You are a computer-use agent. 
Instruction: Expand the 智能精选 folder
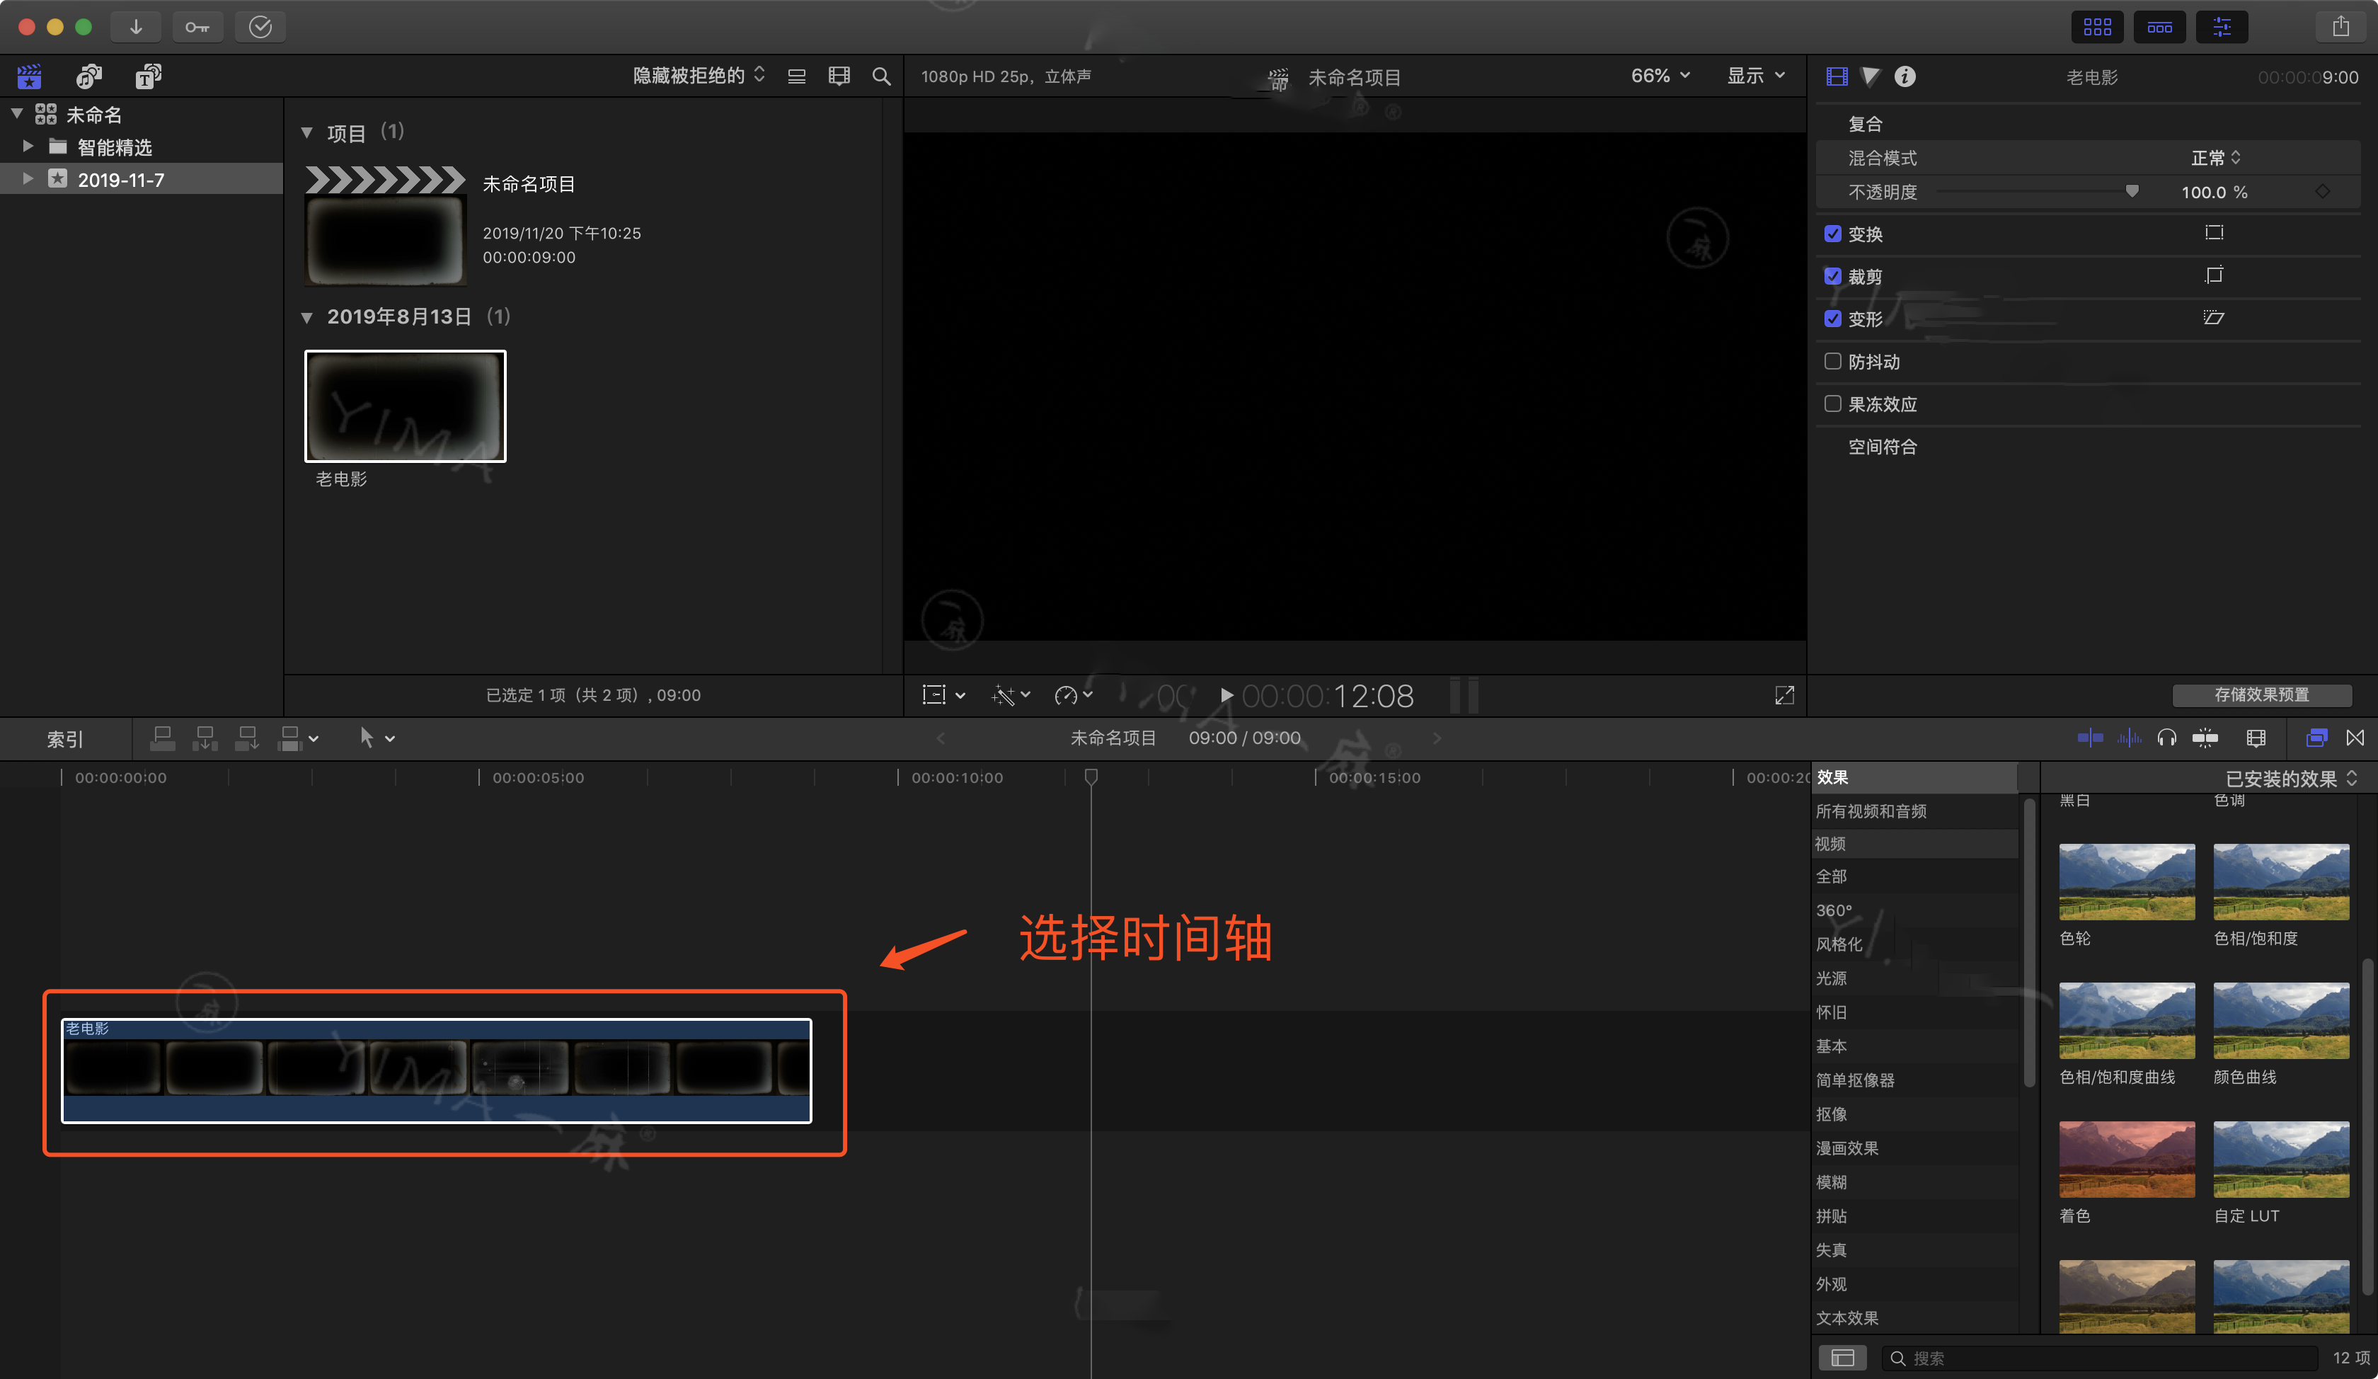point(28,147)
